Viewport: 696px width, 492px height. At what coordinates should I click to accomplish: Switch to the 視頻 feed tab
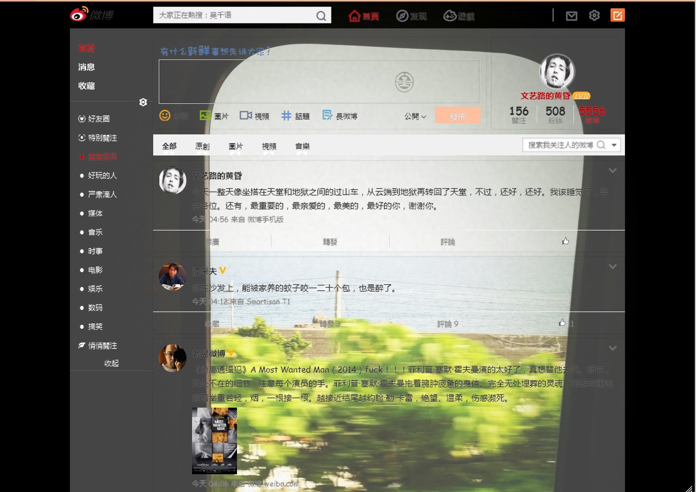(x=269, y=146)
